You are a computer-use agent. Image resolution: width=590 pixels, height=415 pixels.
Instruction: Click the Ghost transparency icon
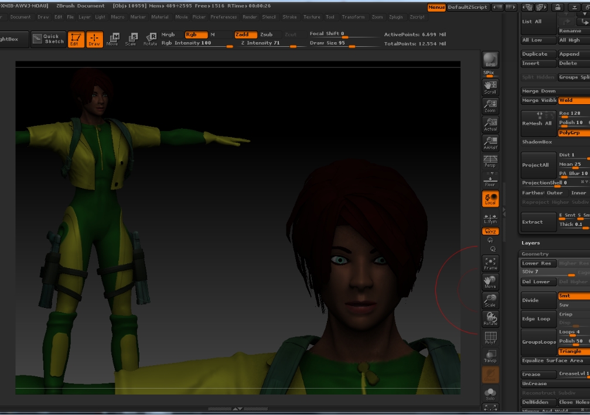(x=490, y=375)
